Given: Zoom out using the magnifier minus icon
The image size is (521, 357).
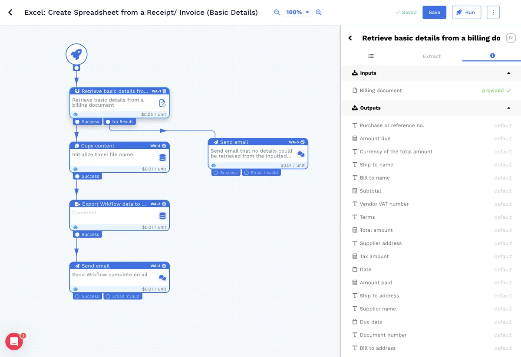Looking at the screenshot, I should (277, 13).
